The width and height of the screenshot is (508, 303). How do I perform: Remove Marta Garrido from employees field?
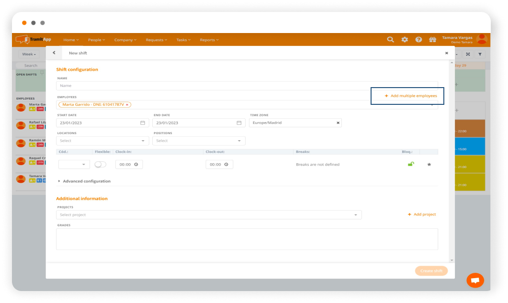[x=127, y=105]
